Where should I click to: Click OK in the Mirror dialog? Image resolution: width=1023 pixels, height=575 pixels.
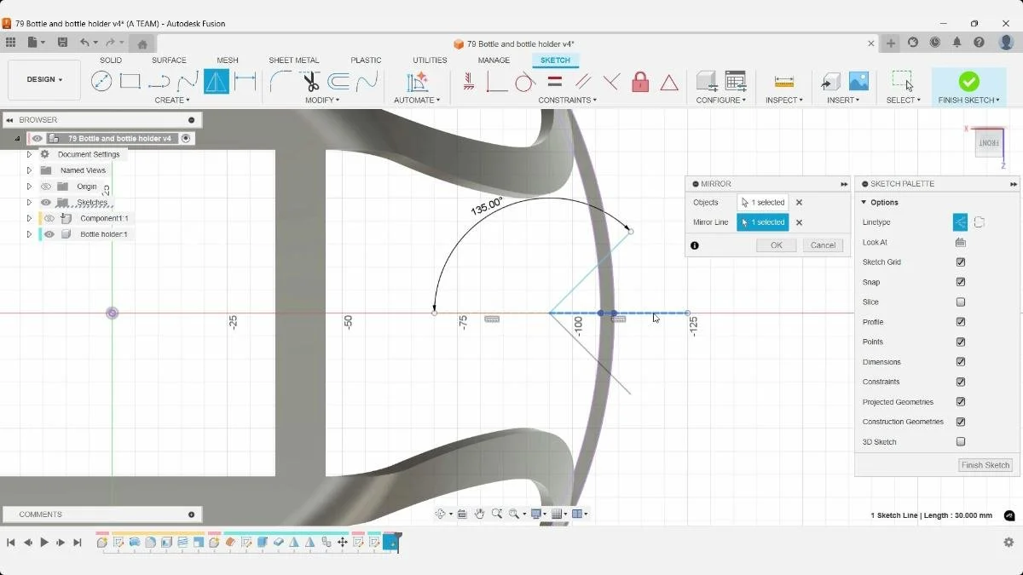[x=777, y=245]
